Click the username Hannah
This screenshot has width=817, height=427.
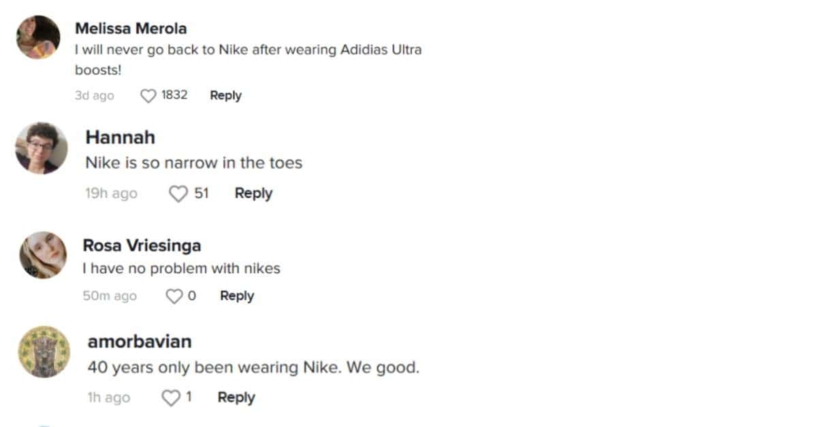point(121,137)
